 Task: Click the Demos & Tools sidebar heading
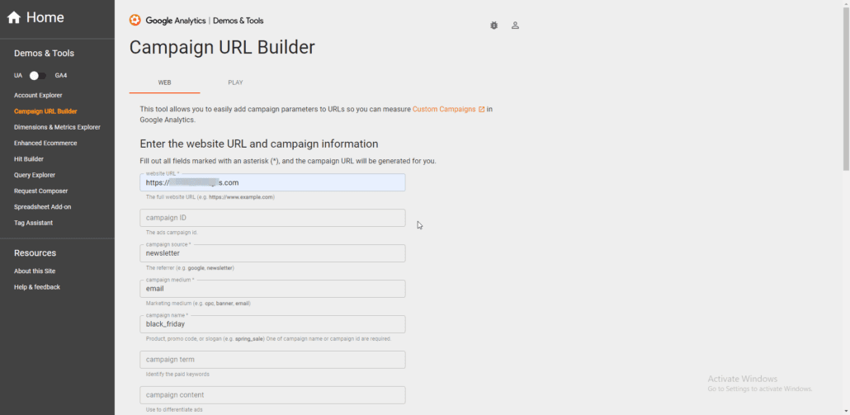44,53
